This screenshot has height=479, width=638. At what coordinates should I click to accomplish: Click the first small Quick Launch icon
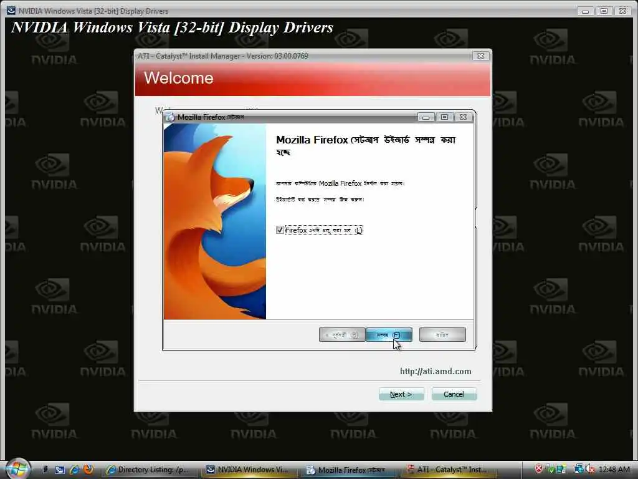[45, 469]
